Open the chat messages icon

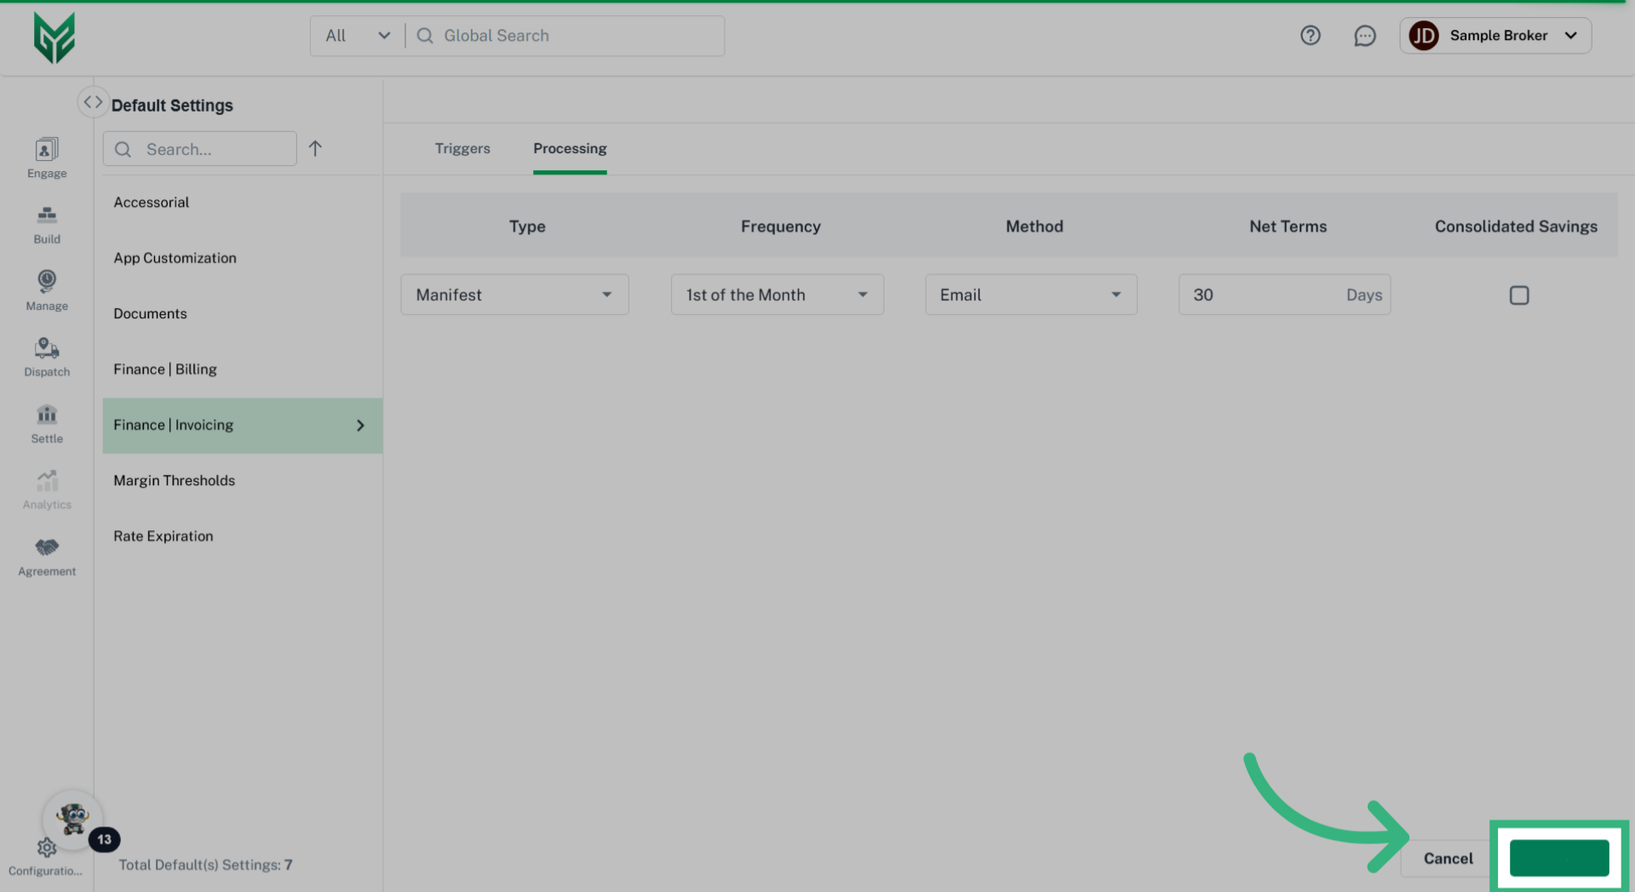(x=1365, y=36)
